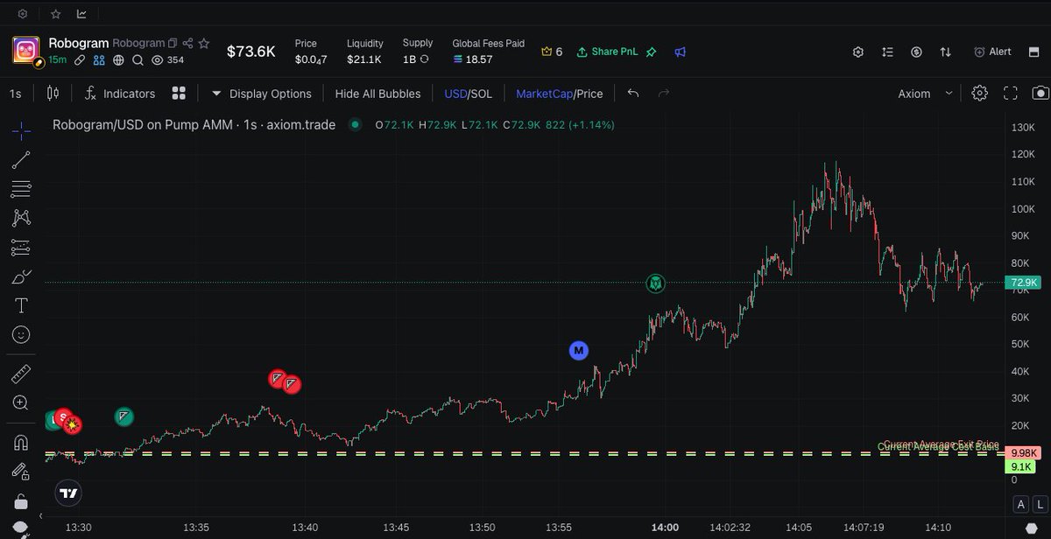The height and width of the screenshot is (539, 1051).
Task: Open the emoji icons tool
Action: pyautogui.click(x=22, y=335)
